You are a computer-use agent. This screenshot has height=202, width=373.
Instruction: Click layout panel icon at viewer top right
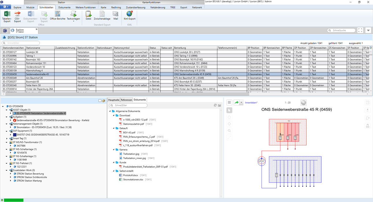click(x=368, y=102)
